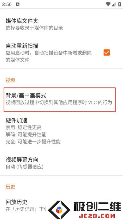This screenshot has height=220, width=123.
Task: Tap the cellular signal strength icon
Action: click(x=114, y=4)
